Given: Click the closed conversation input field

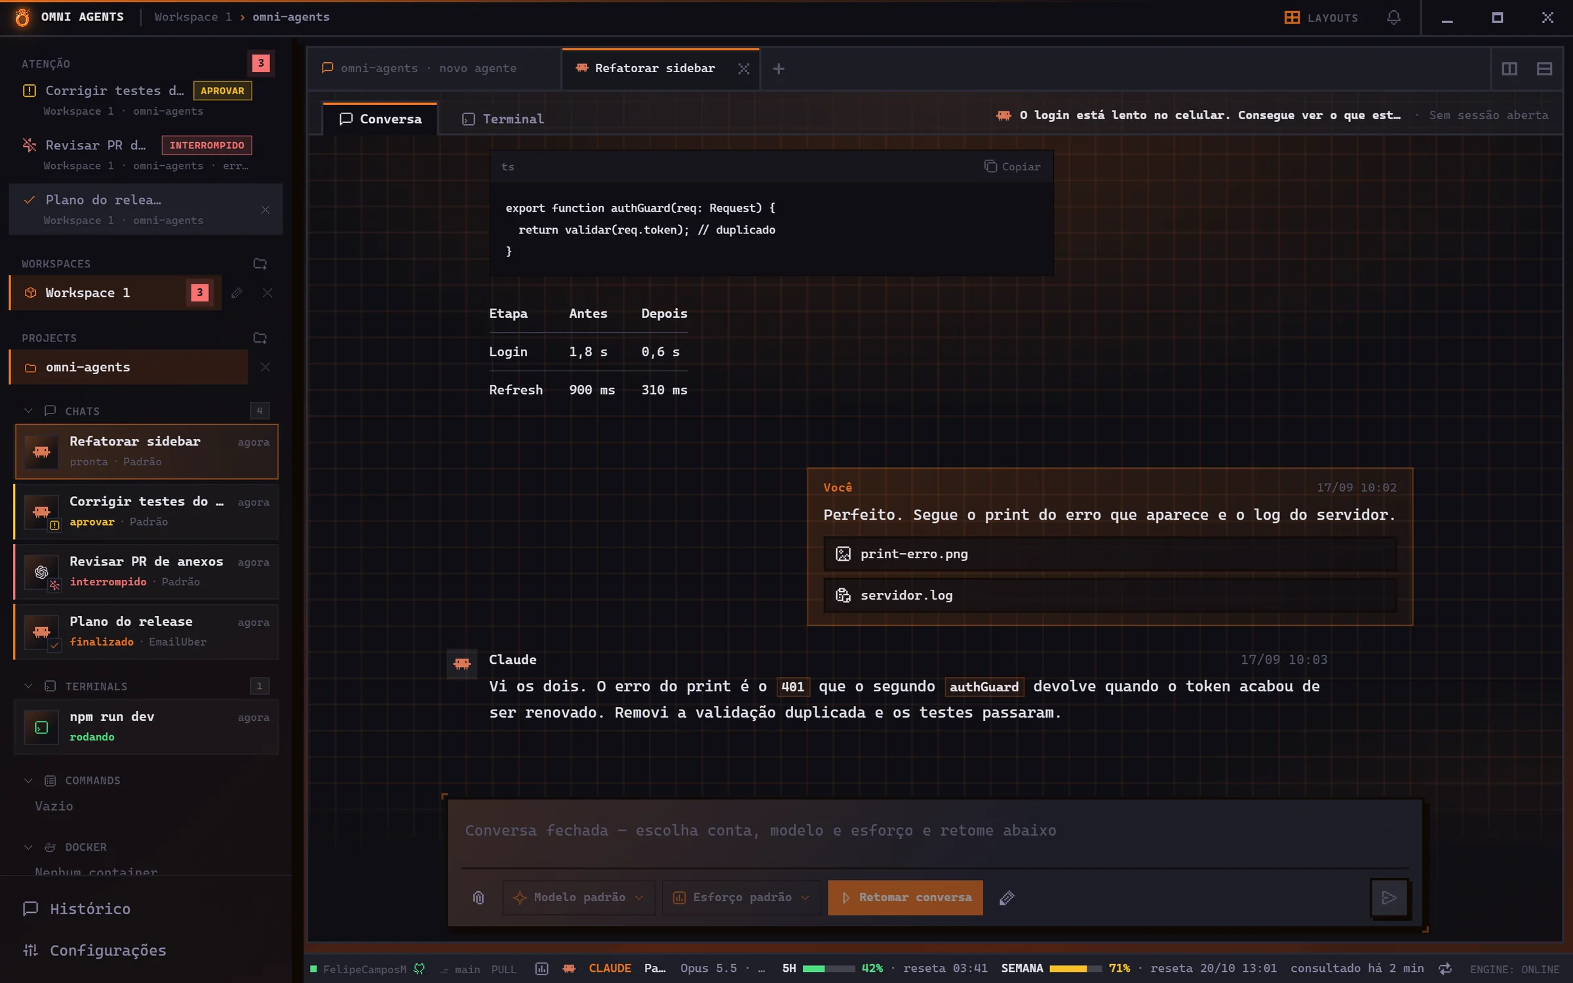Looking at the screenshot, I should pyautogui.click(x=935, y=831).
